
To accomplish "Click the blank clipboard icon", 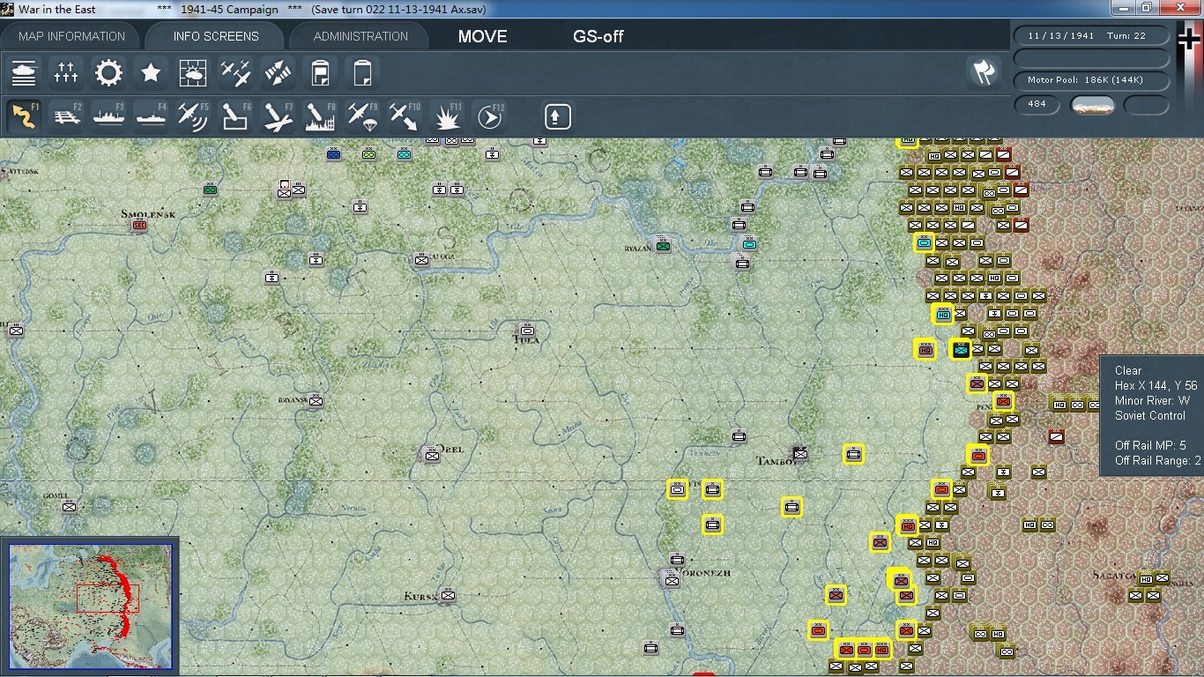I will (363, 73).
